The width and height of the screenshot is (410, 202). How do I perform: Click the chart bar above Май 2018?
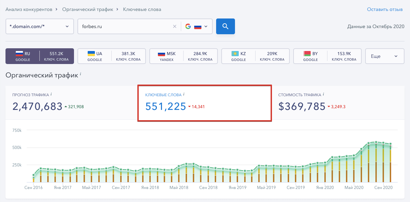coord(178,174)
